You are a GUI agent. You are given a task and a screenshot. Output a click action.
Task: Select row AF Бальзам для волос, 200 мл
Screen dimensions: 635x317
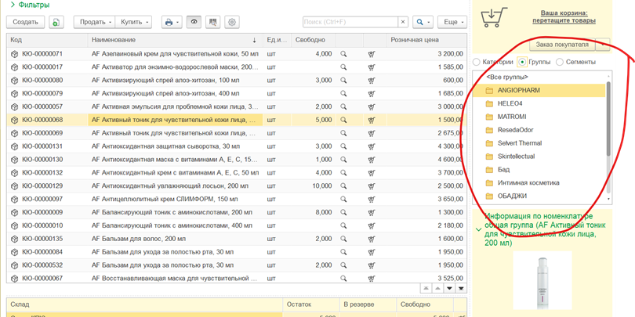click(x=237, y=239)
